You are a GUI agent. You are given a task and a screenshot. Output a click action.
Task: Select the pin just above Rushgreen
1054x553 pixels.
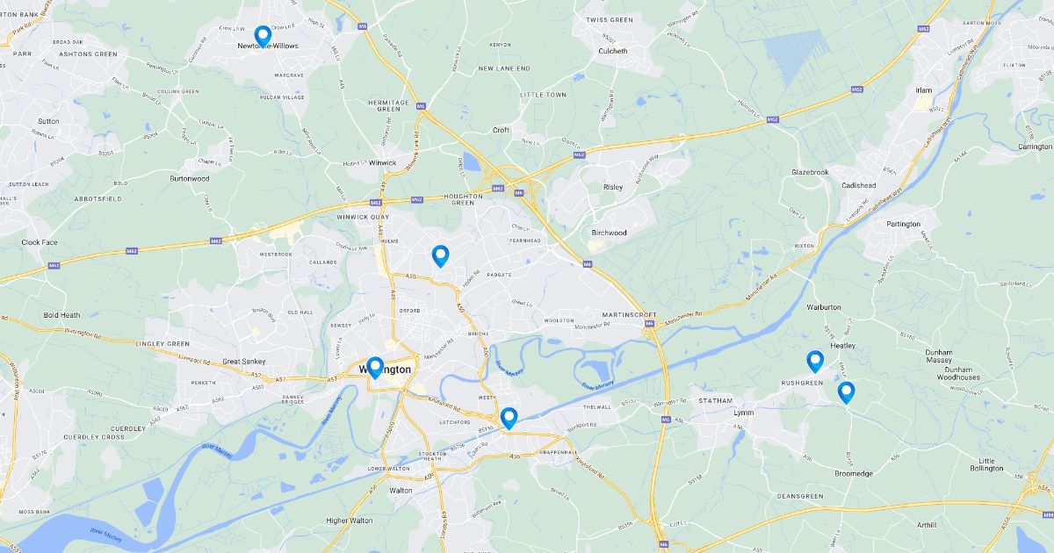[815, 362]
